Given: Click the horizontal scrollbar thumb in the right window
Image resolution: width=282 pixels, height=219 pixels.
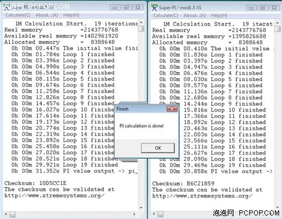Looking at the screenshot, I should 161,214.
